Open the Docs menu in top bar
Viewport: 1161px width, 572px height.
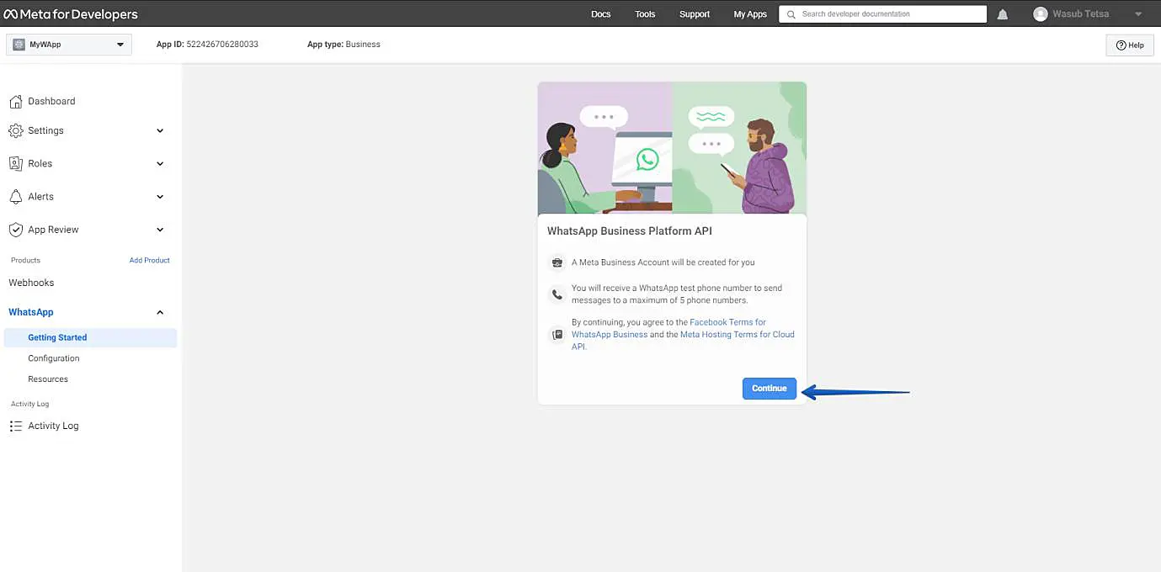pos(601,14)
